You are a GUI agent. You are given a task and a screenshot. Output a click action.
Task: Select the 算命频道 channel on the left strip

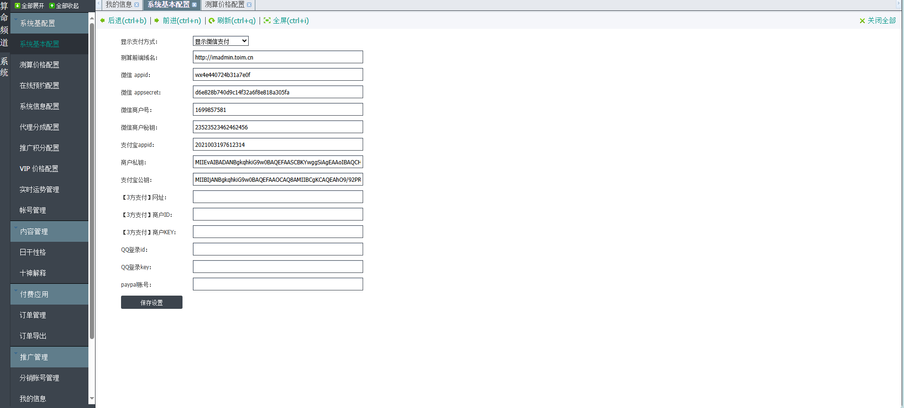4,24
